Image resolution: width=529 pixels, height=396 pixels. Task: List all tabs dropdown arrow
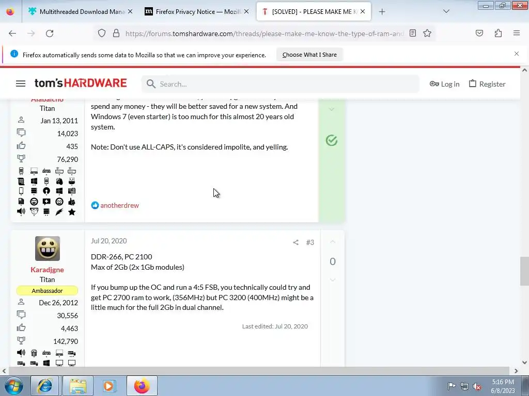click(x=446, y=11)
